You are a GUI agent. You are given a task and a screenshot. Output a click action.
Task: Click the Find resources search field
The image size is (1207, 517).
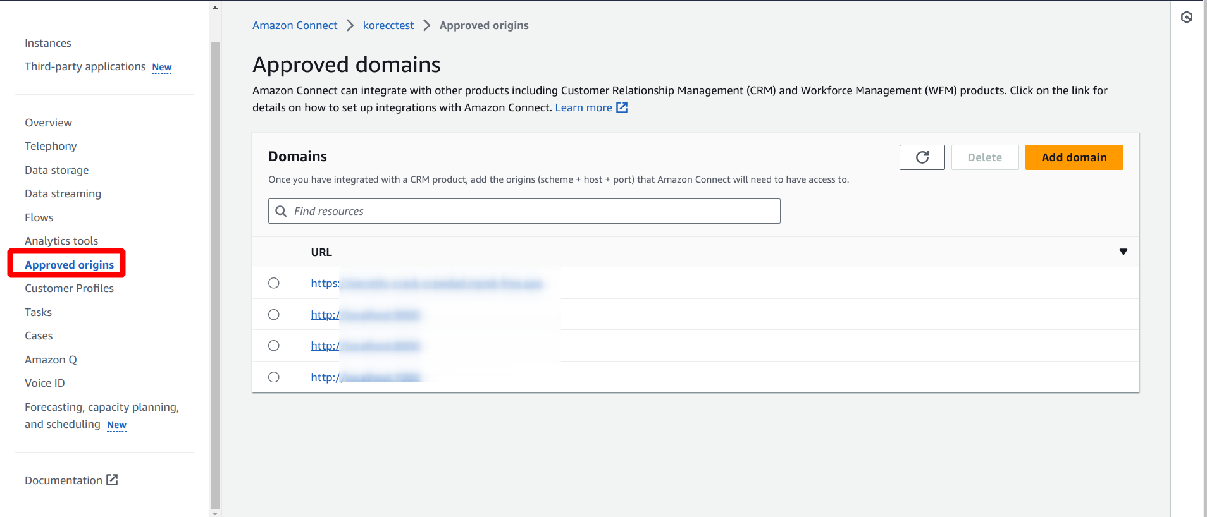(531, 211)
